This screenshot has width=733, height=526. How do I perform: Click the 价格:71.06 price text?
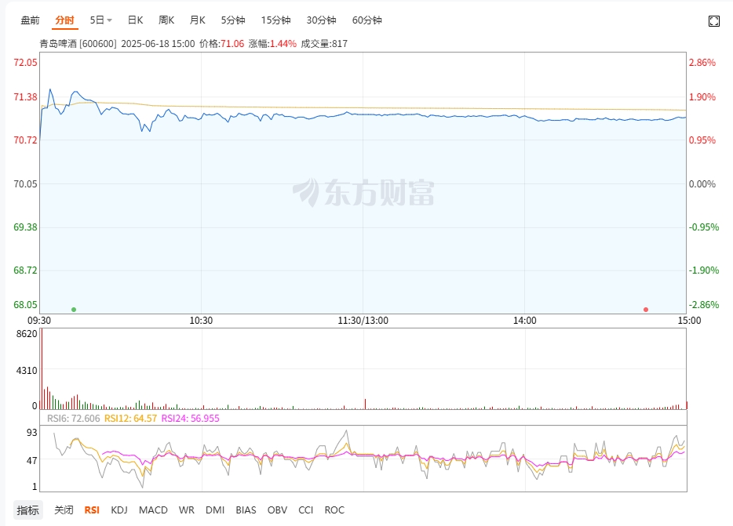click(221, 43)
